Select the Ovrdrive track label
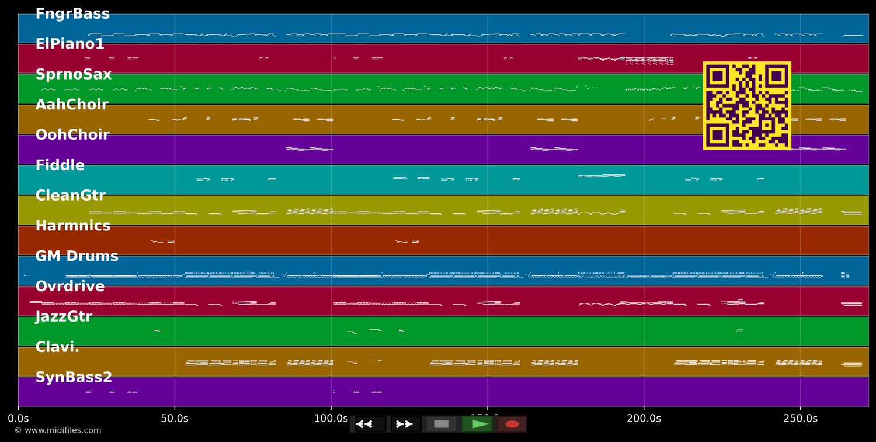 (x=69, y=286)
